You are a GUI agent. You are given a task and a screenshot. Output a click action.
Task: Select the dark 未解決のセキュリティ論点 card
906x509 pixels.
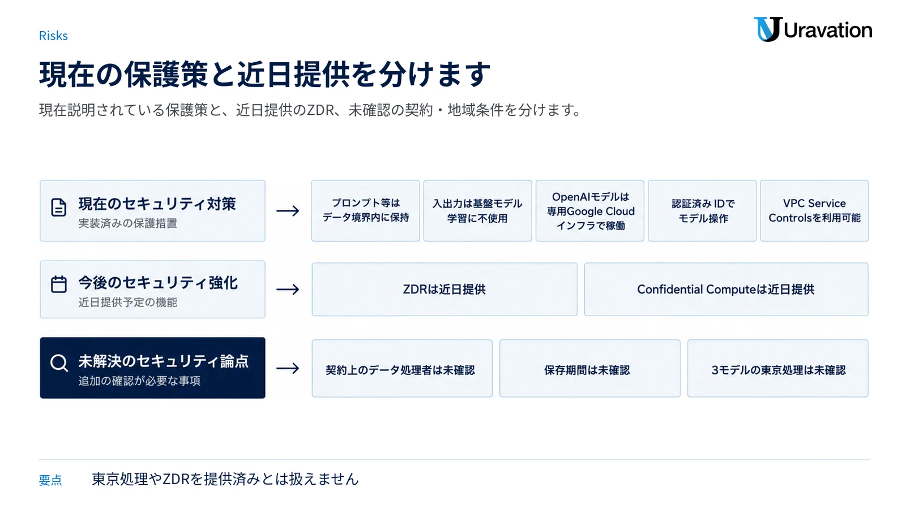pyautogui.click(x=152, y=368)
